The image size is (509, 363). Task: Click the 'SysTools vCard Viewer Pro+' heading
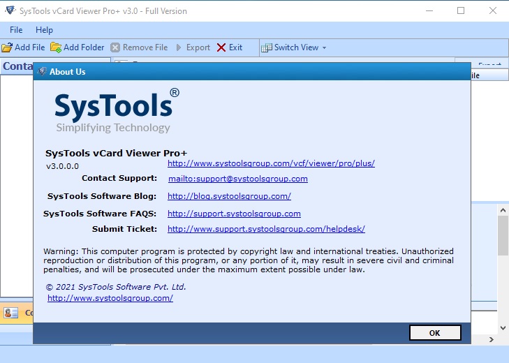point(116,153)
